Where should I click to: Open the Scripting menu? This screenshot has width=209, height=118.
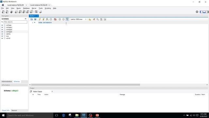tap(48, 8)
